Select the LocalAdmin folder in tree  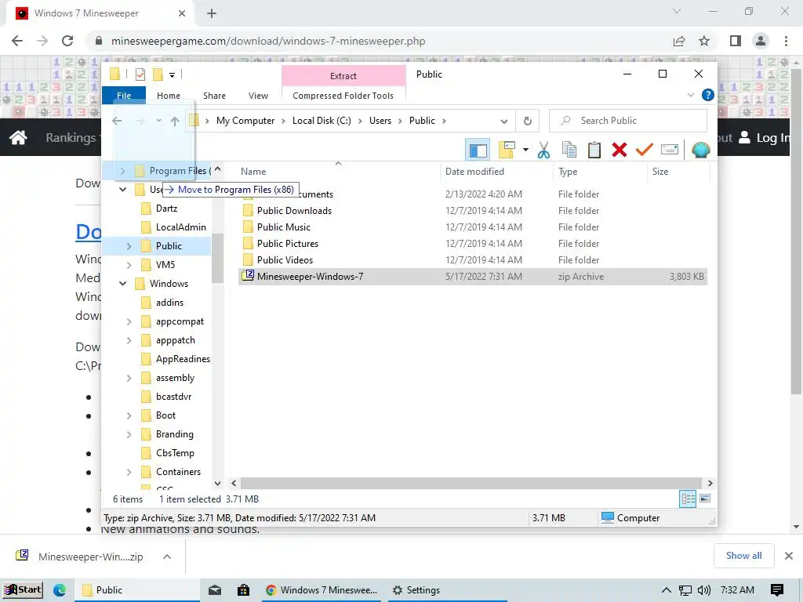coord(181,227)
